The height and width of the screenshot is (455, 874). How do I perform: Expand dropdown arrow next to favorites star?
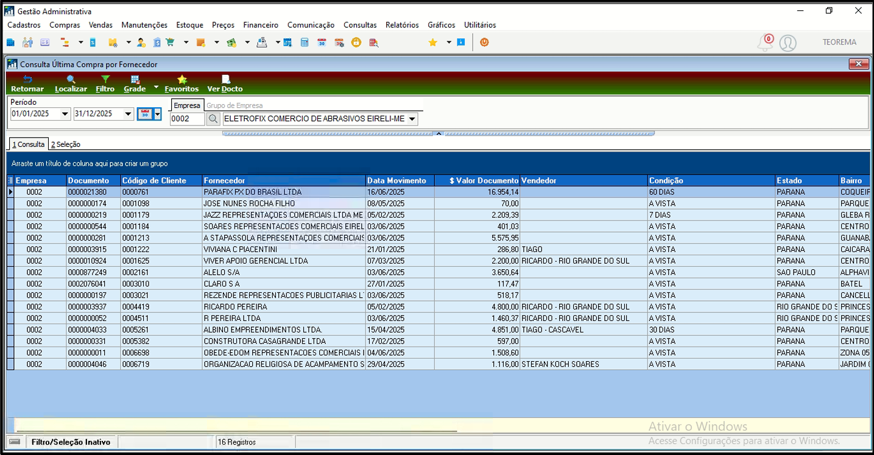(x=449, y=43)
